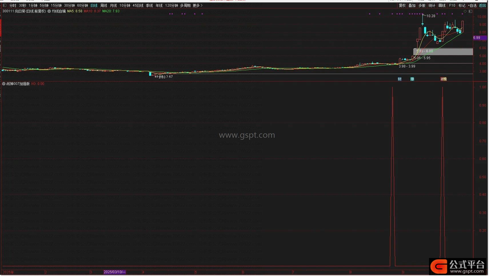Toggle the 叠加 overlay option
This screenshot has width=489, height=276.
[x=412, y=5]
